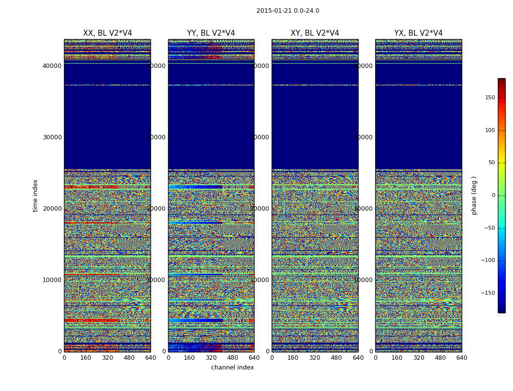Click the "phase (deg.)" colorbar label
Viewport: 513px width, 391px height.
[474, 195]
